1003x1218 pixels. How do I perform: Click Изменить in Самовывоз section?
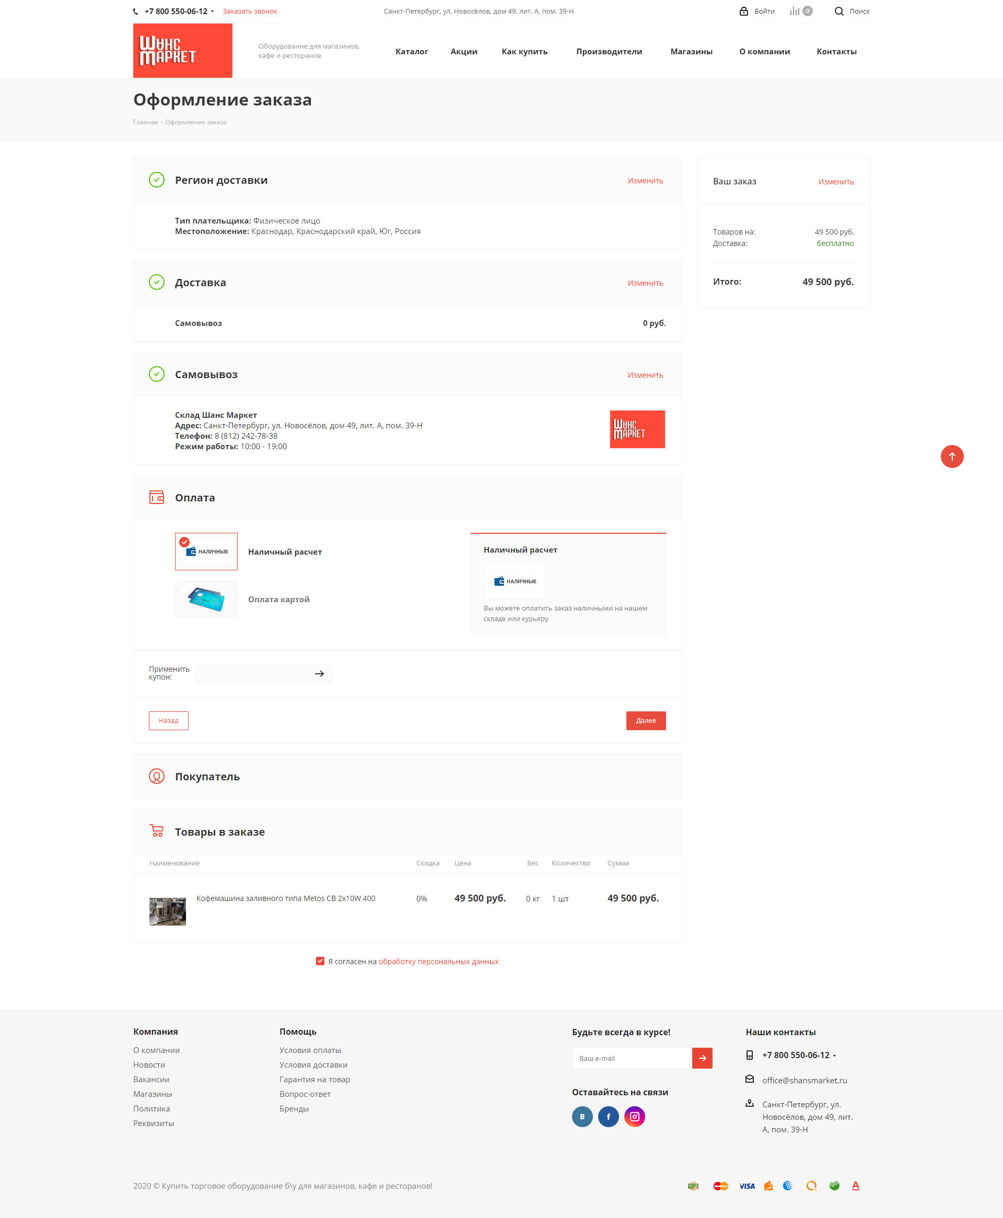tap(645, 375)
